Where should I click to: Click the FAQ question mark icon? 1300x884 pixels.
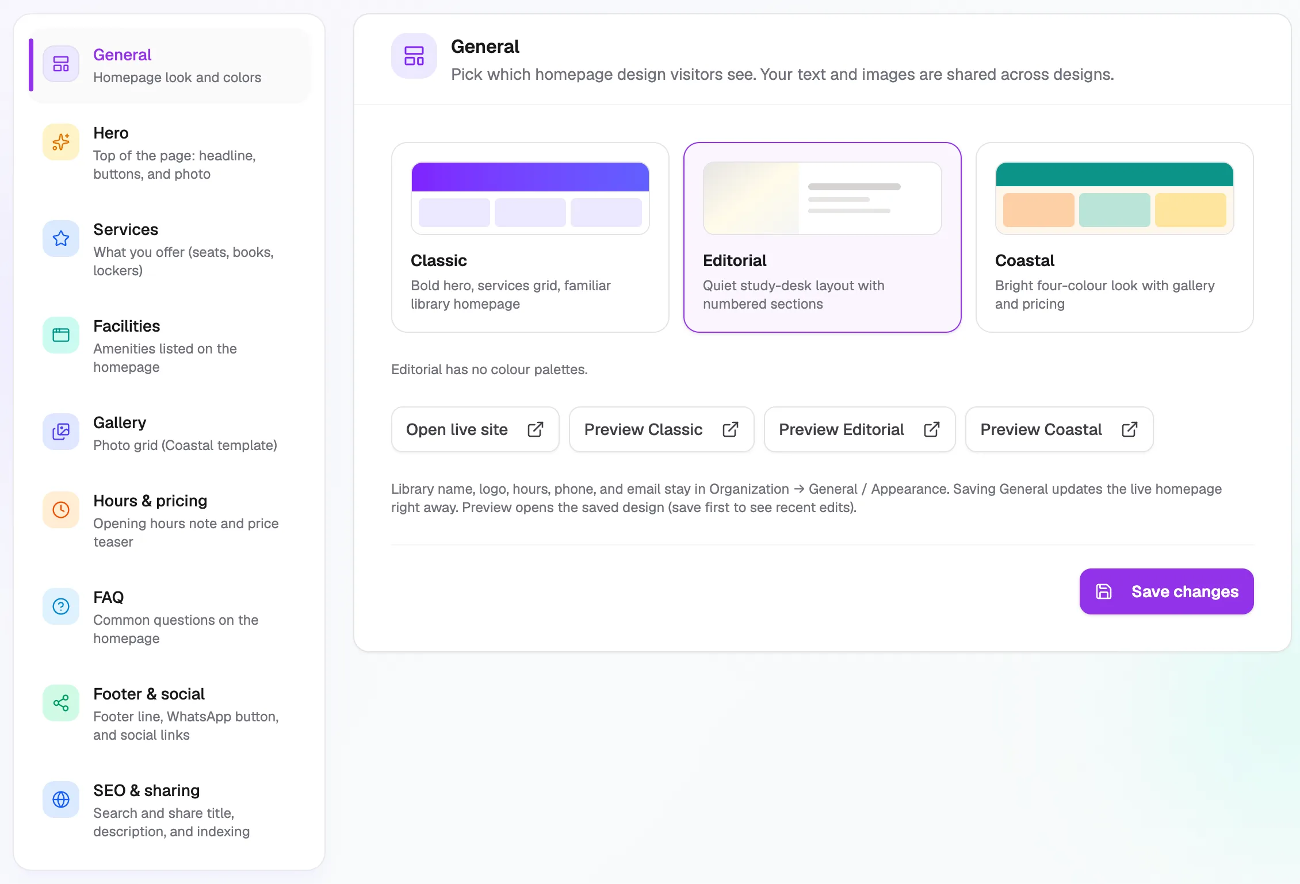tap(61, 606)
